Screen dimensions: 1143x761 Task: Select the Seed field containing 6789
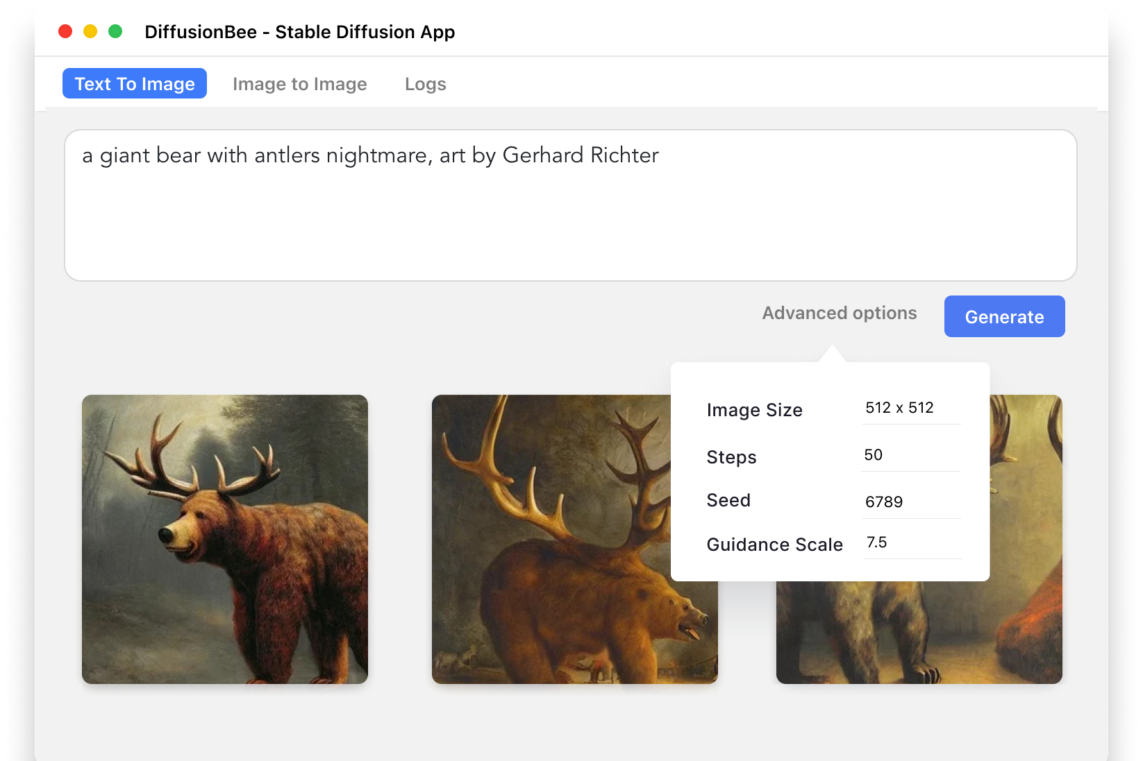coord(910,502)
